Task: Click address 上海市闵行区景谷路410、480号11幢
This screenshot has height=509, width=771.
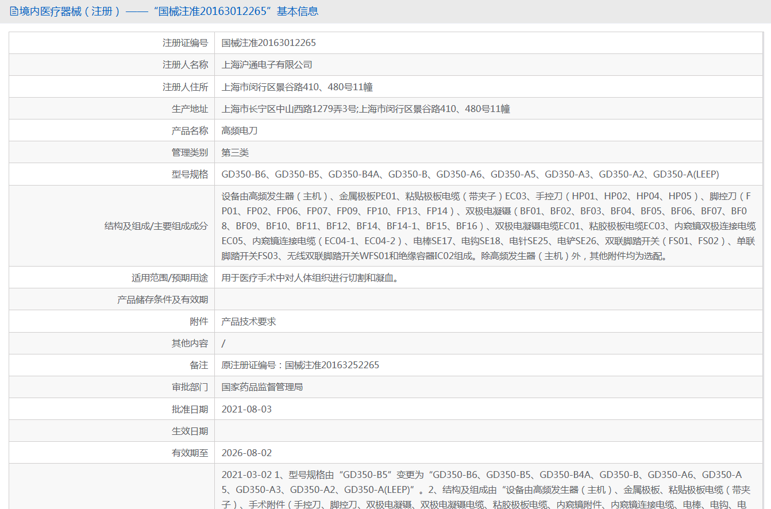Action: click(x=297, y=87)
